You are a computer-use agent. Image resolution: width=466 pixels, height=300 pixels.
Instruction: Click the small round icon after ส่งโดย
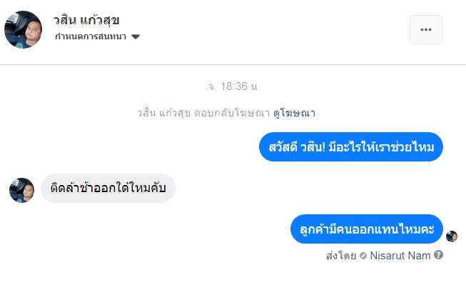coord(364,256)
